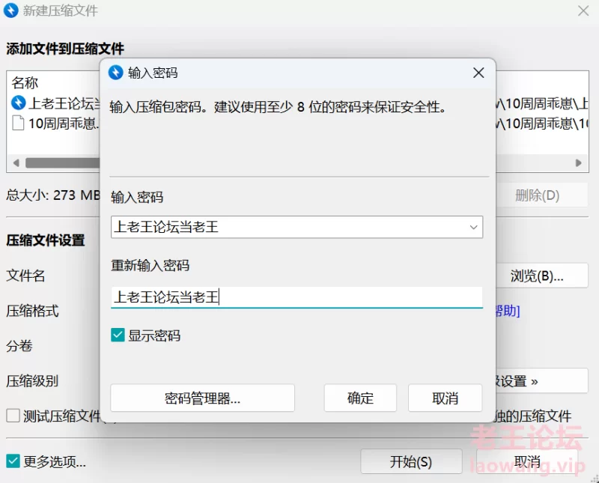599x483 pixels.
Task: Click the 文件名 label
Action: (25, 276)
